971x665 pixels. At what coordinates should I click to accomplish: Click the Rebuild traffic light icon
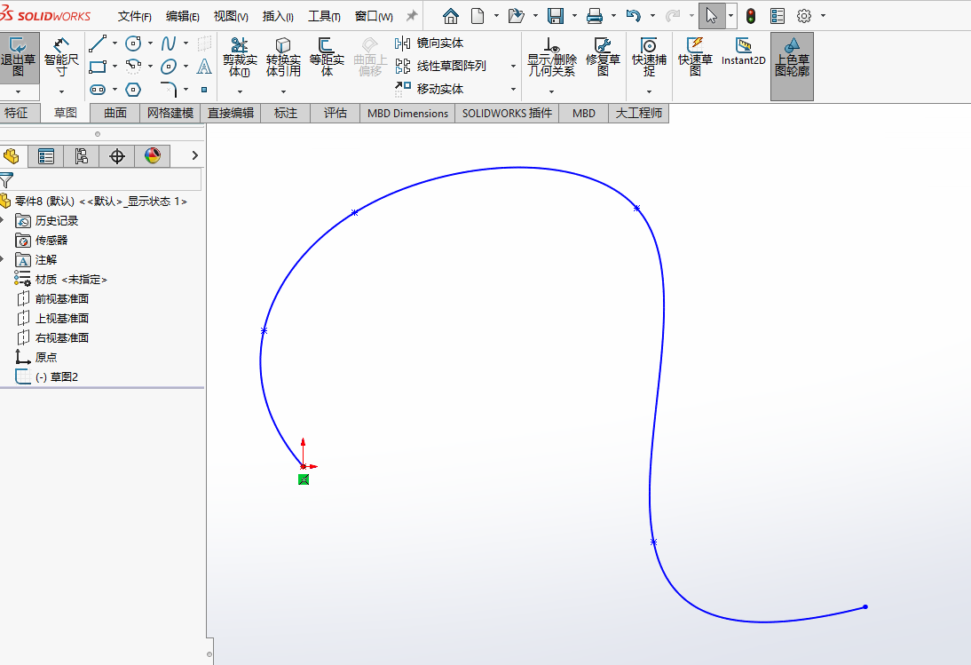point(751,16)
